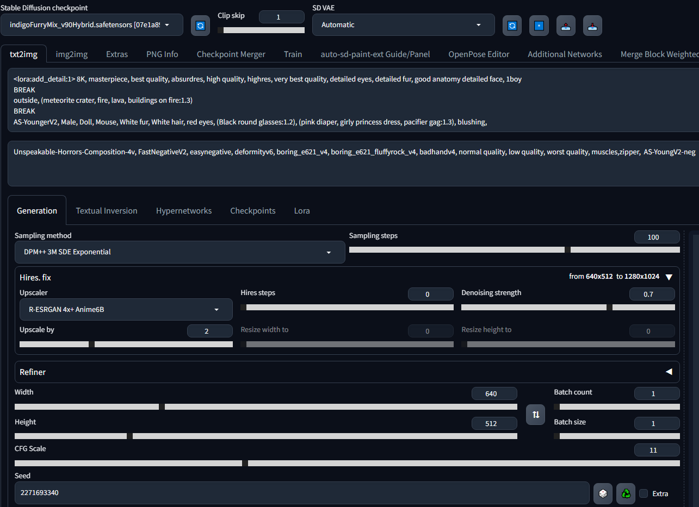Randomize seed with the dice icon

(x=603, y=493)
